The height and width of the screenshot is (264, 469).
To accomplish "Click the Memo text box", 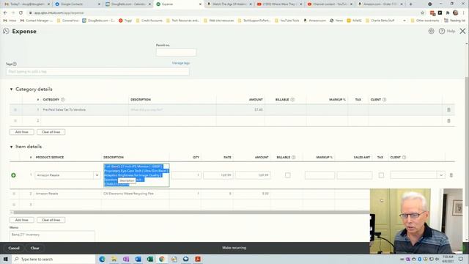I will click(52, 236).
